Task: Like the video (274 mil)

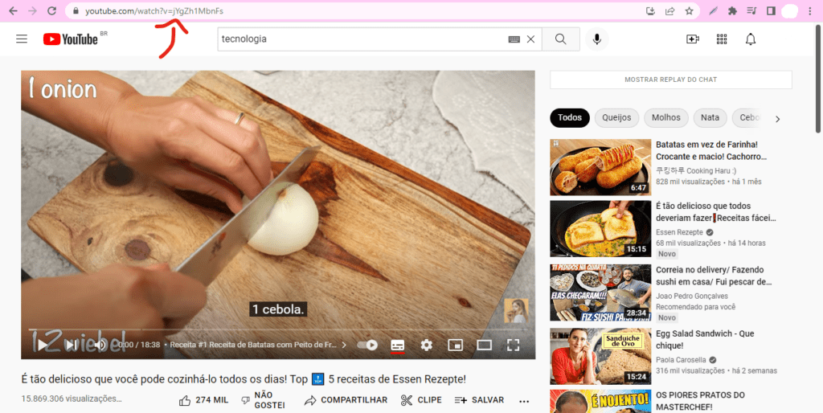Action: click(203, 400)
